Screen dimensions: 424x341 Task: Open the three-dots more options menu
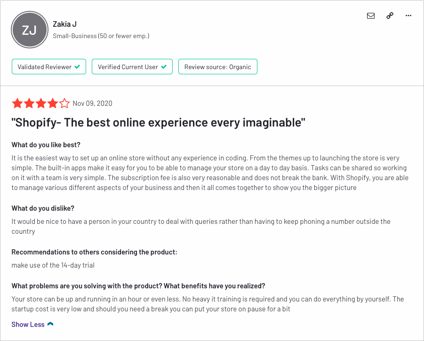[408, 16]
